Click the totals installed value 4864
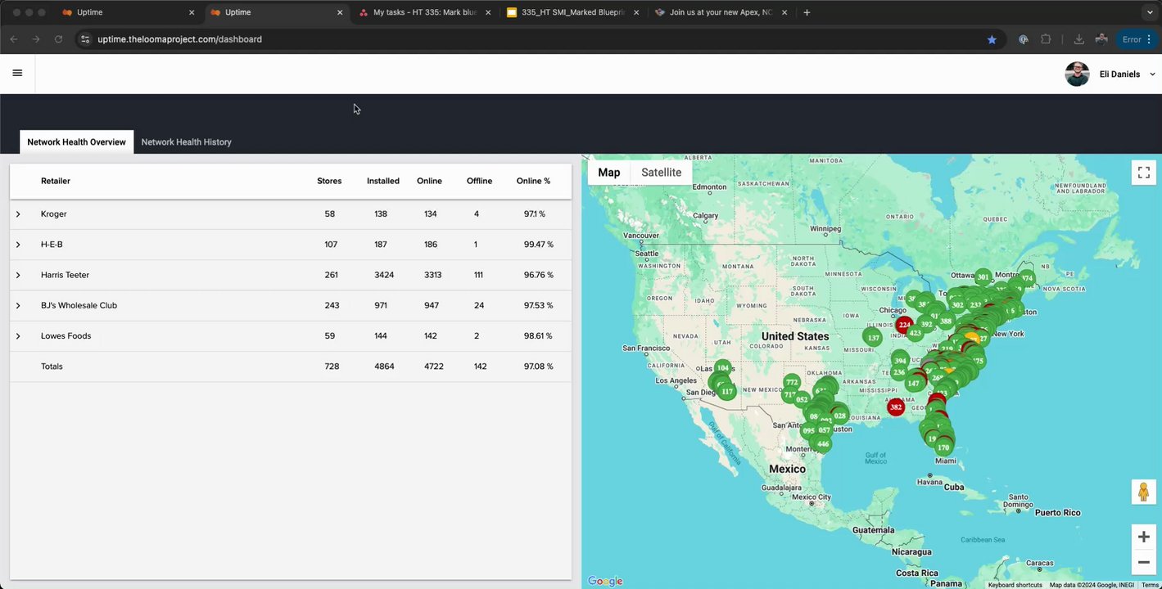The height and width of the screenshot is (589, 1162). click(x=384, y=366)
